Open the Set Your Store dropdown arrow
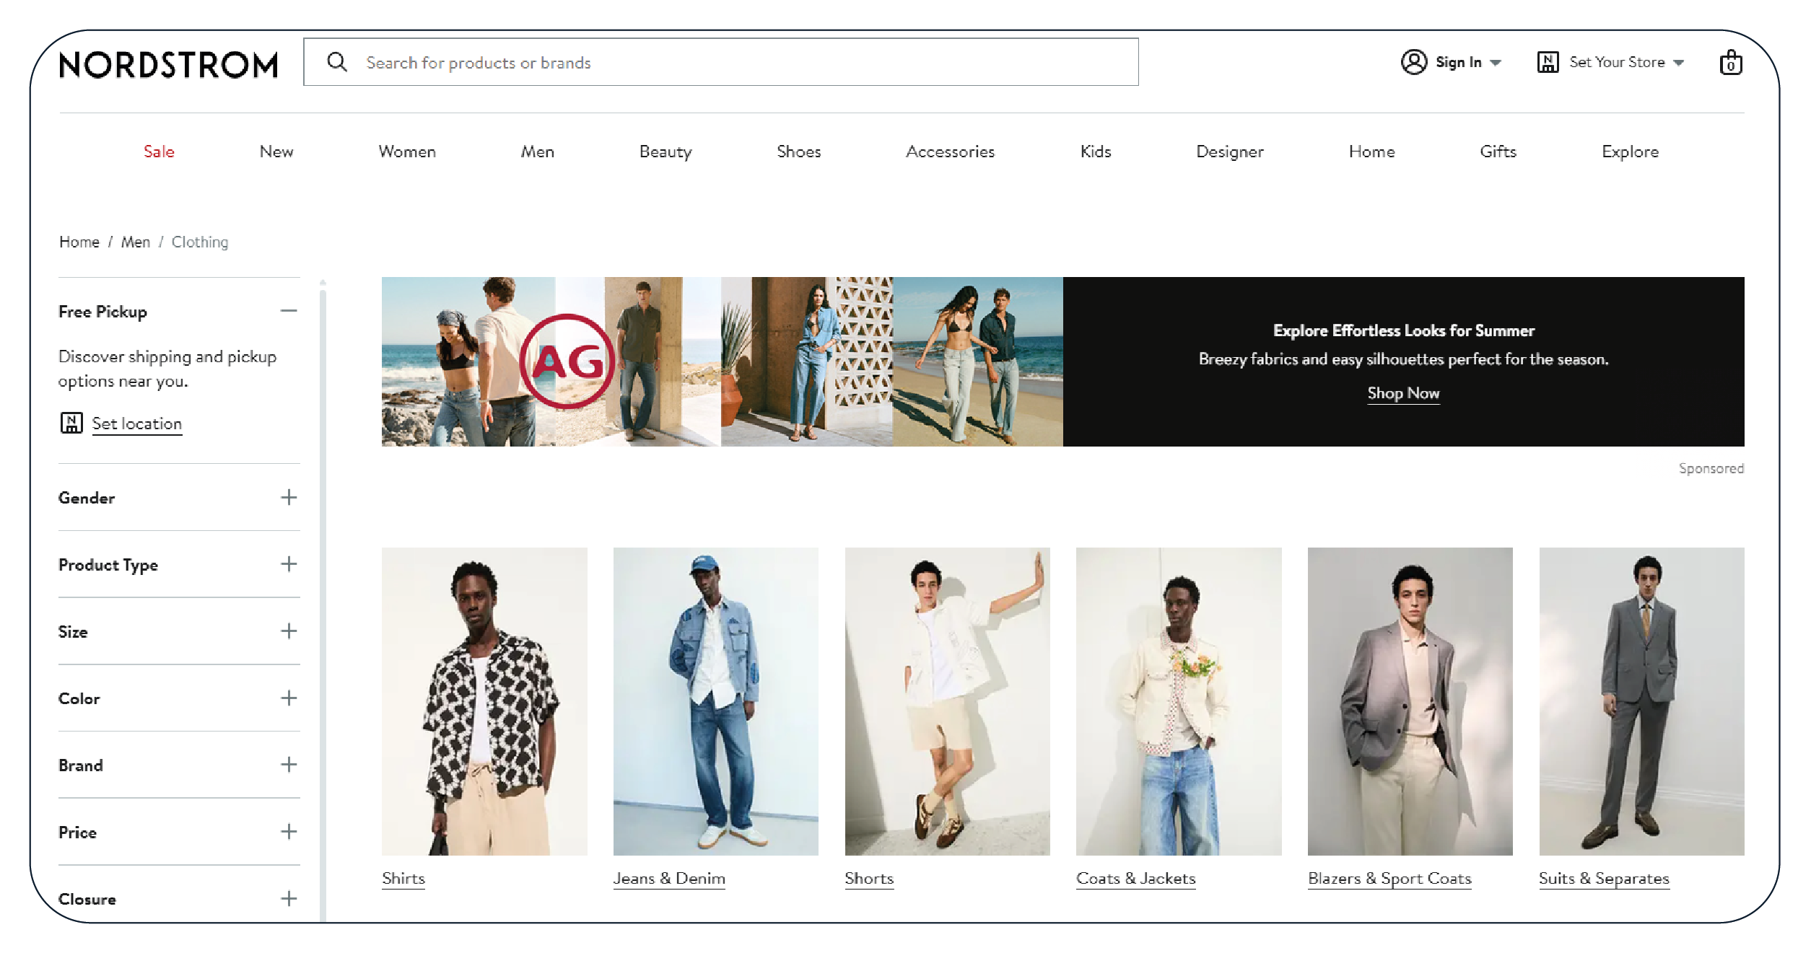Screen dimensions: 1811x953 coord(1678,63)
